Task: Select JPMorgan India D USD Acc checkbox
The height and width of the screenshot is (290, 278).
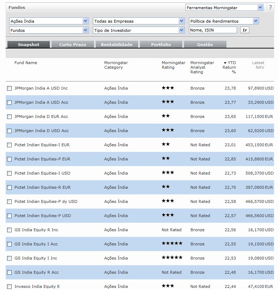Action: [9, 131]
